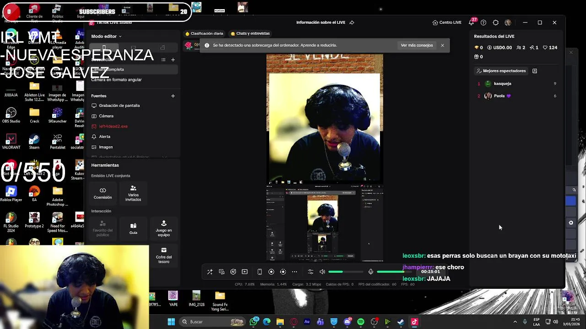Open Cofre del tesoro tool
The height and width of the screenshot is (329, 586).
click(163, 255)
